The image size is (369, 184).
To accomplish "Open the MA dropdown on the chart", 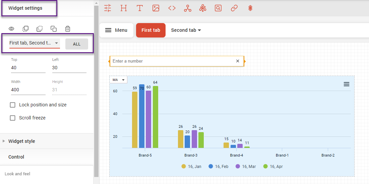I will tap(118, 80).
